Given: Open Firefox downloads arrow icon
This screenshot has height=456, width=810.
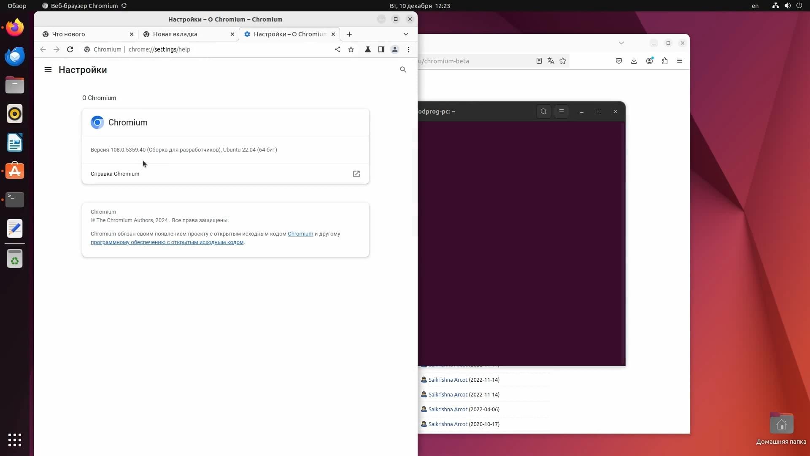Looking at the screenshot, I should click(x=634, y=61).
